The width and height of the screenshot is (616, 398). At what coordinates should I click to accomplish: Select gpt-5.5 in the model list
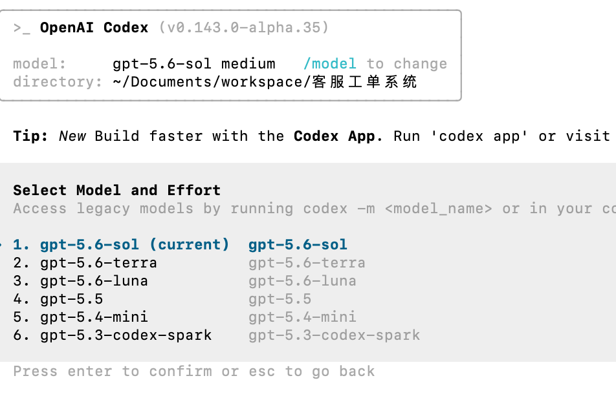pos(58,299)
